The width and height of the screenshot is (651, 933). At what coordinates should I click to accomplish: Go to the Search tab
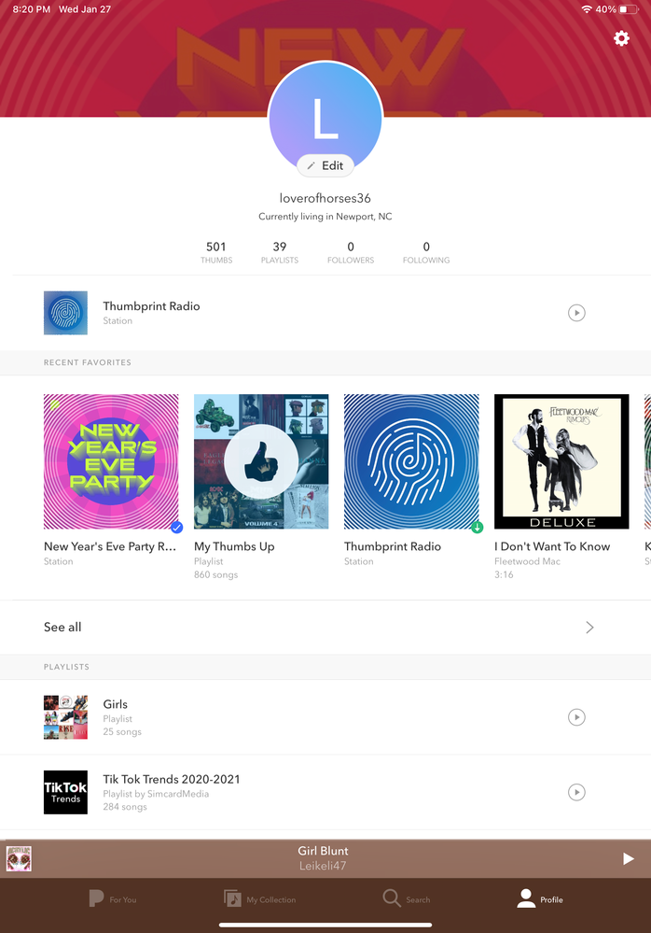coord(407,899)
